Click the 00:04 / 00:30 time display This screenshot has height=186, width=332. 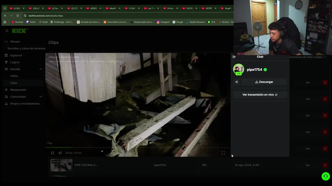tap(73, 153)
